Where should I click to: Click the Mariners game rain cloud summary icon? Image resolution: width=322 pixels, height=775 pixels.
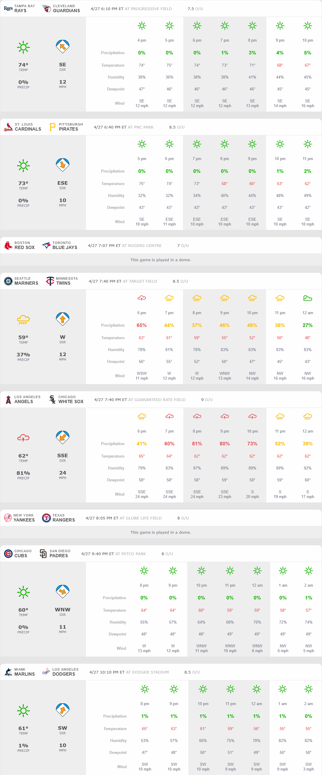pyautogui.click(x=23, y=319)
